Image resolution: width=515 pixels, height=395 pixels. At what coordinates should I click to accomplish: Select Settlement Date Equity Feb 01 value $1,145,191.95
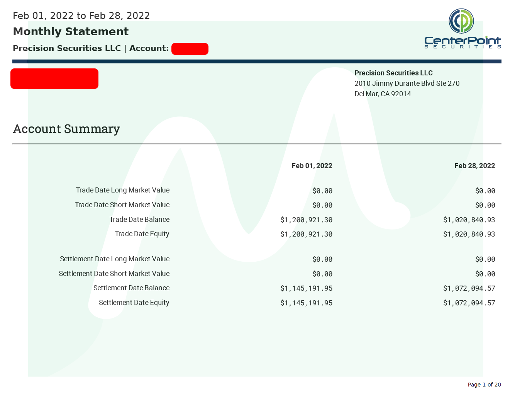pyautogui.click(x=307, y=303)
